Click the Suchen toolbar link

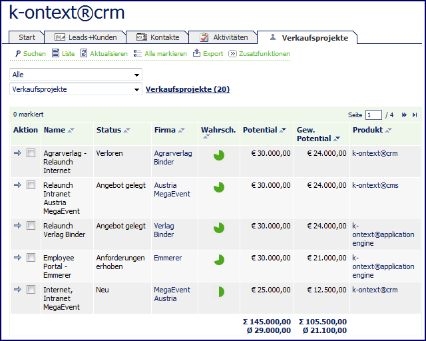click(34, 53)
